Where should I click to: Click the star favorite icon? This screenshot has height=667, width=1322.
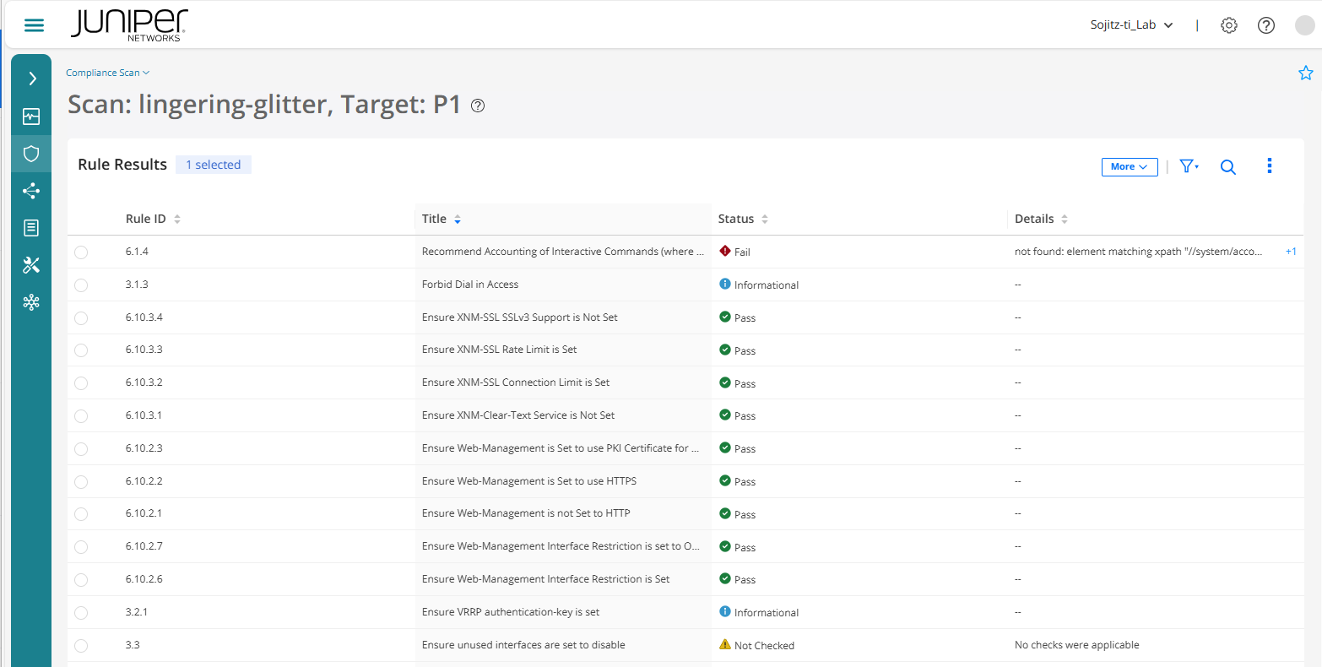pyautogui.click(x=1305, y=73)
